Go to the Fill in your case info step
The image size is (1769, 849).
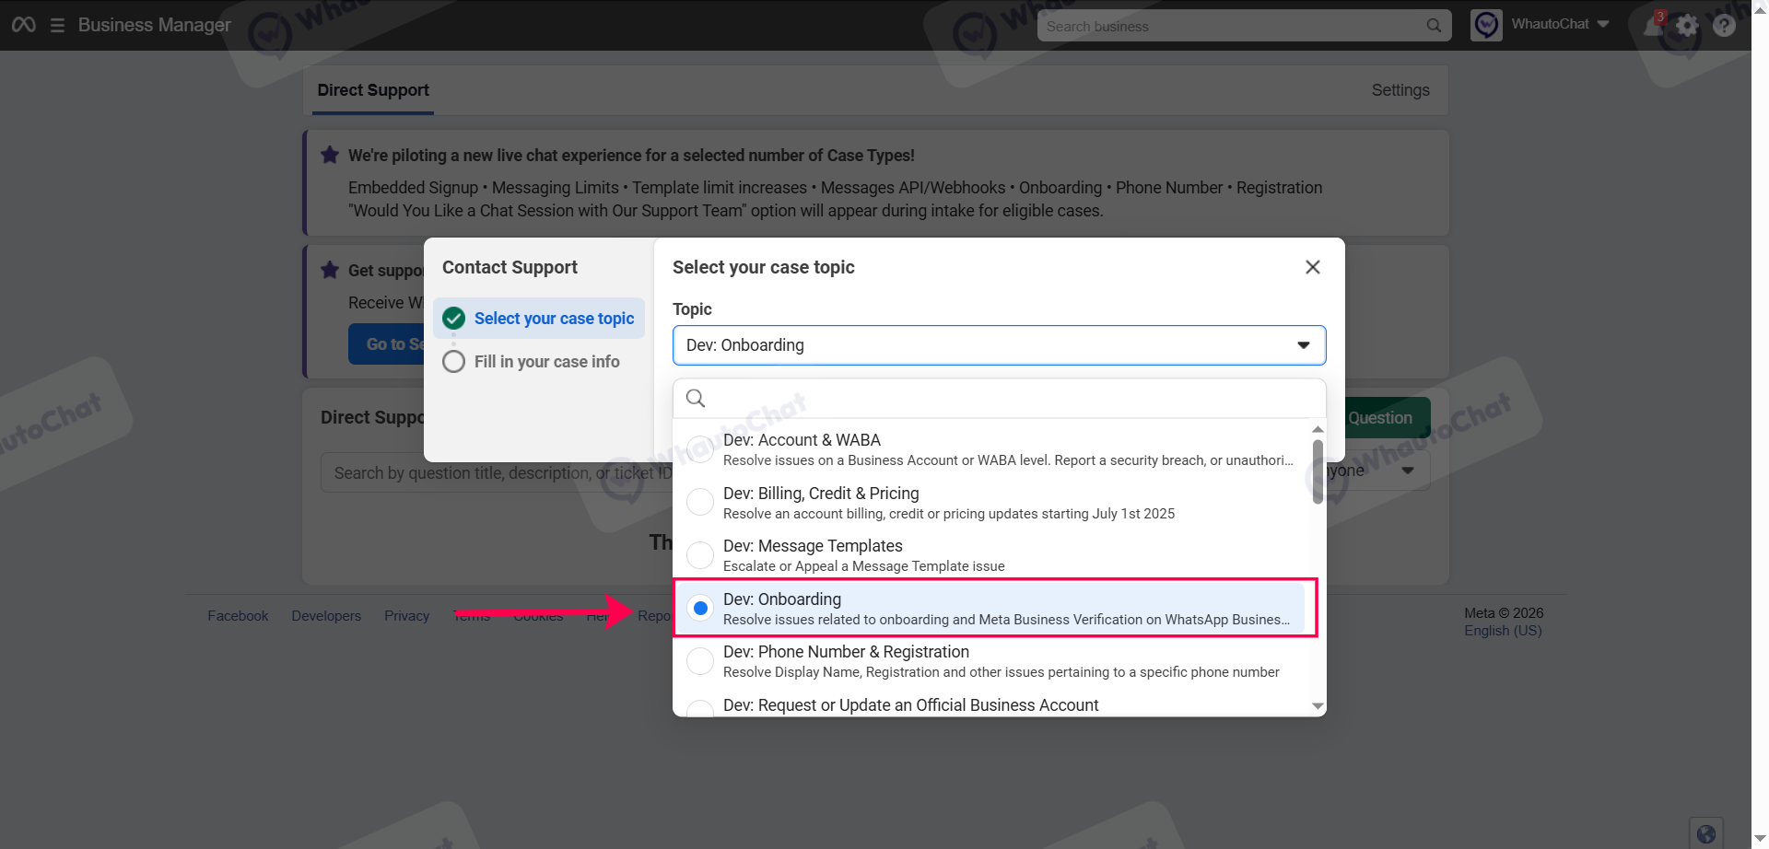pos(539,362)
